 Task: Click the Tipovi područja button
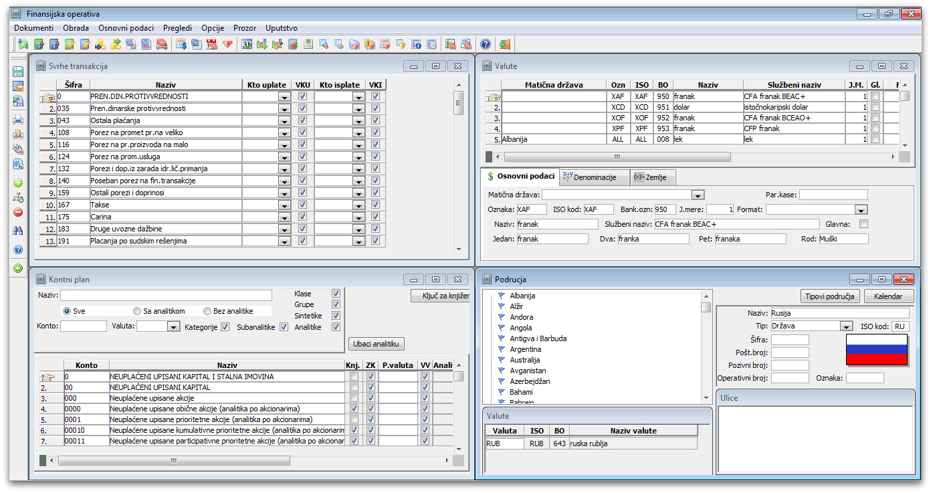[x=829, y=296]
